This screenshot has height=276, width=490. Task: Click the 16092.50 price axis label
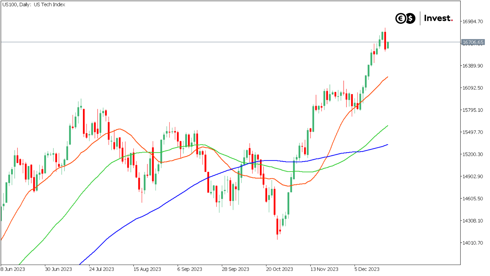click(473, 88)
